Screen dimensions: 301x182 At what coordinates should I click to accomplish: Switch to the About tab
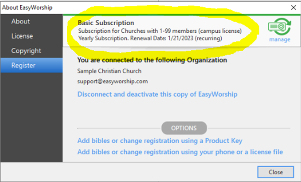tap(21, 21)
